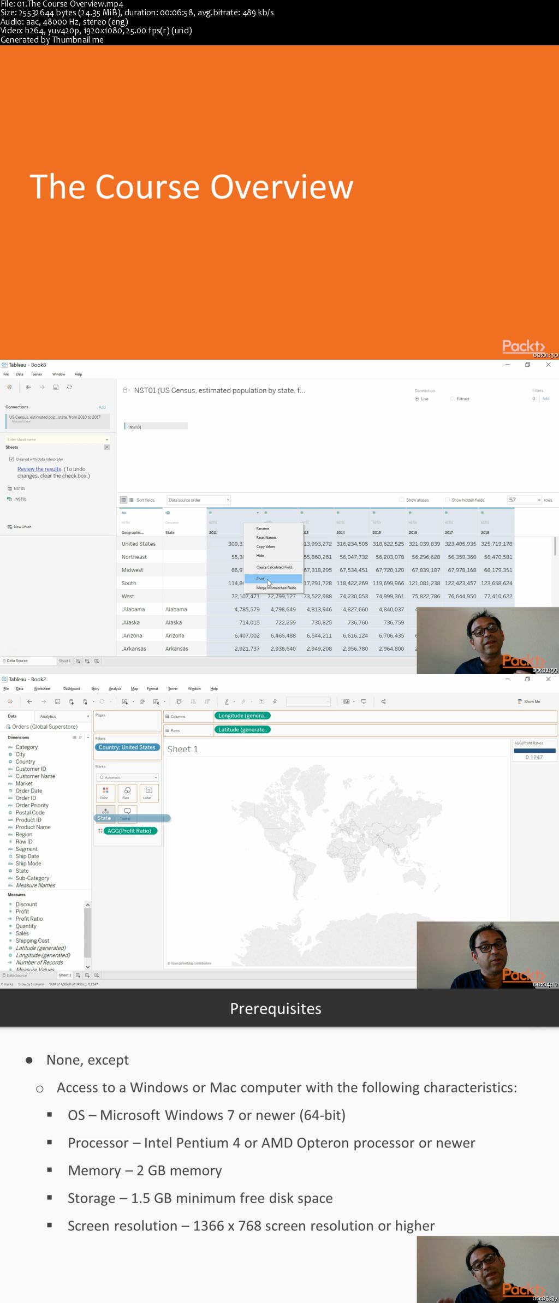This screenshot has width=559, height=1303.
Task: Click the AGG(Profit Ratio) blue color legend bar
Action: point(534,751)
